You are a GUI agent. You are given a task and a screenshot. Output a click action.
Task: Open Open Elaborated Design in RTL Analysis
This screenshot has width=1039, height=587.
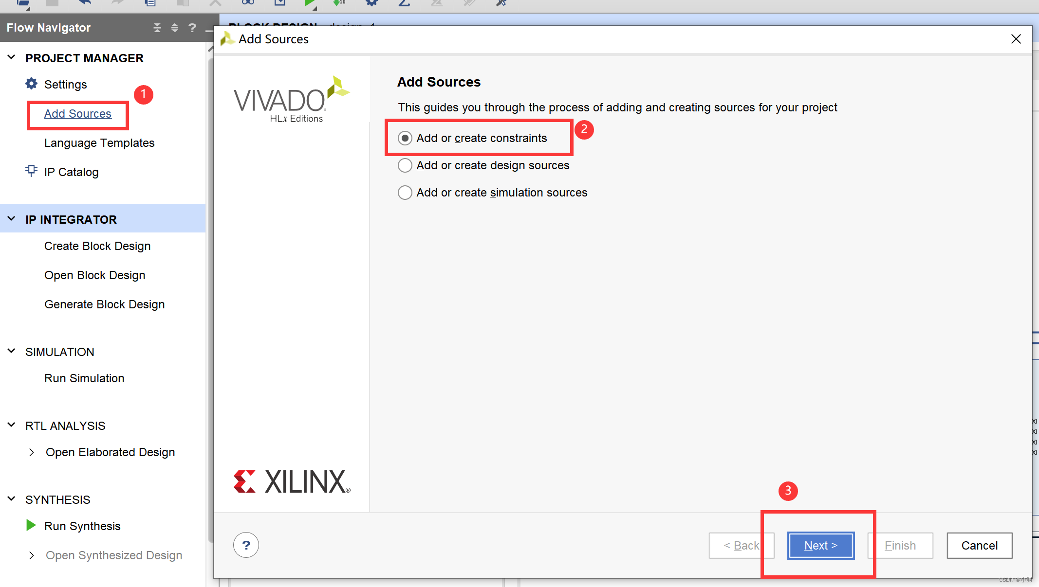tap(110, 452)
